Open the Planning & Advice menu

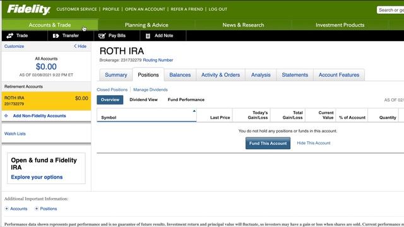coord(146,25)
